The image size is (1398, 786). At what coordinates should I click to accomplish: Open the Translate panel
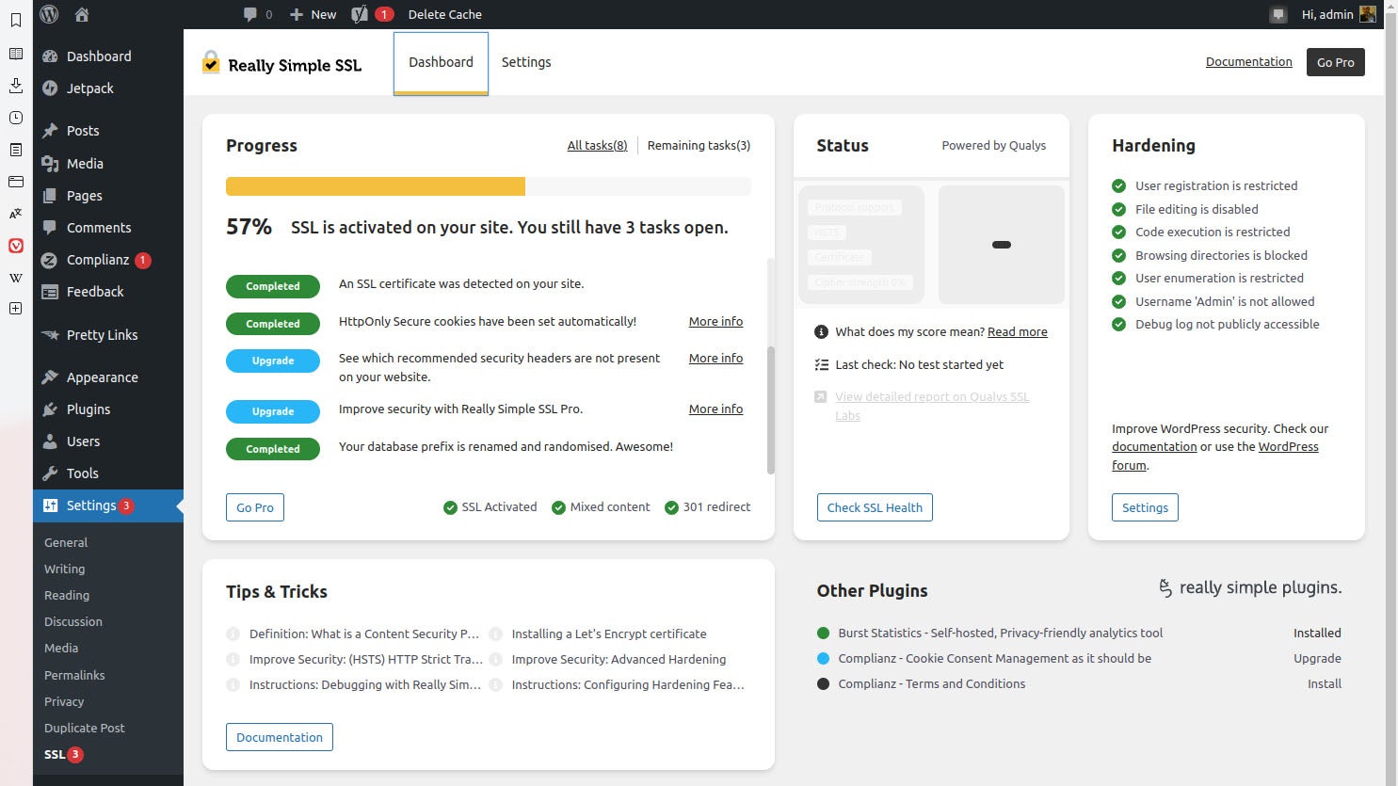pyautogui.click(x=15, y=214)
